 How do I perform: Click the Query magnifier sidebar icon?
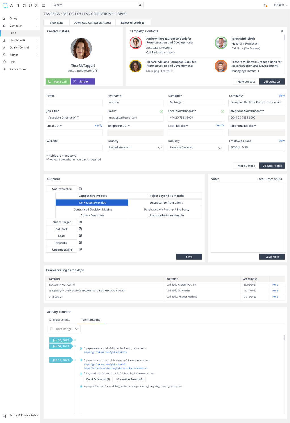pos(4,19)
